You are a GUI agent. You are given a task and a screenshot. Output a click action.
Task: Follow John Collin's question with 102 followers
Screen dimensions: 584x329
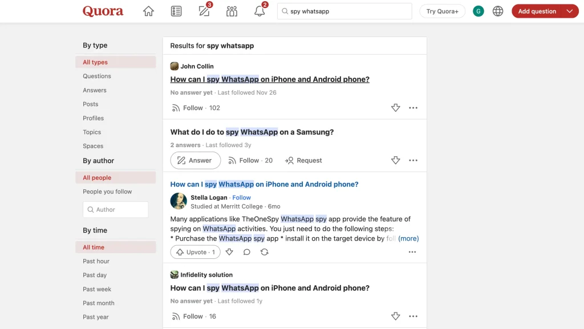196,108
